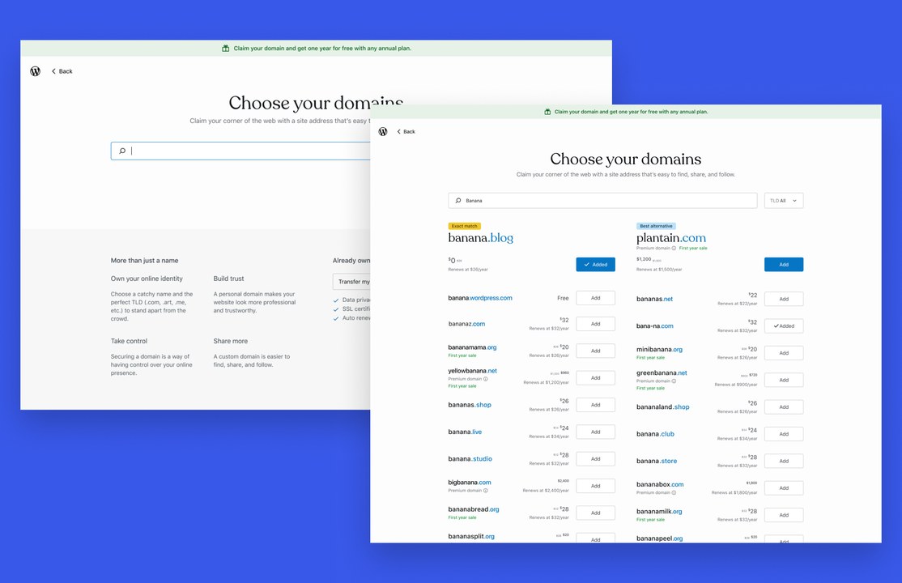Click WordPress logo in back window
This screenshot has height=583, width=902.
pos(35,71)
